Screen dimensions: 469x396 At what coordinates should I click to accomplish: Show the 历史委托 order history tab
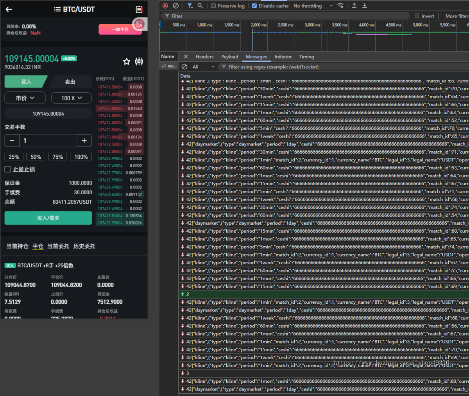(x=84, y=246)
